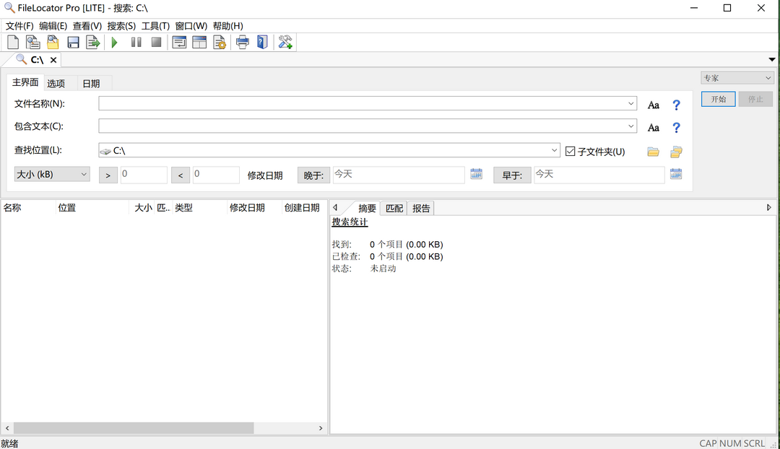The image size is (780, 449).
Task: Open the tools configuration wrench icon
Action: coord(285,43)
